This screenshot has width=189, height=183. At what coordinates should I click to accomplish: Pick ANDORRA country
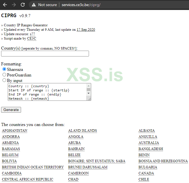pos(11,137)
